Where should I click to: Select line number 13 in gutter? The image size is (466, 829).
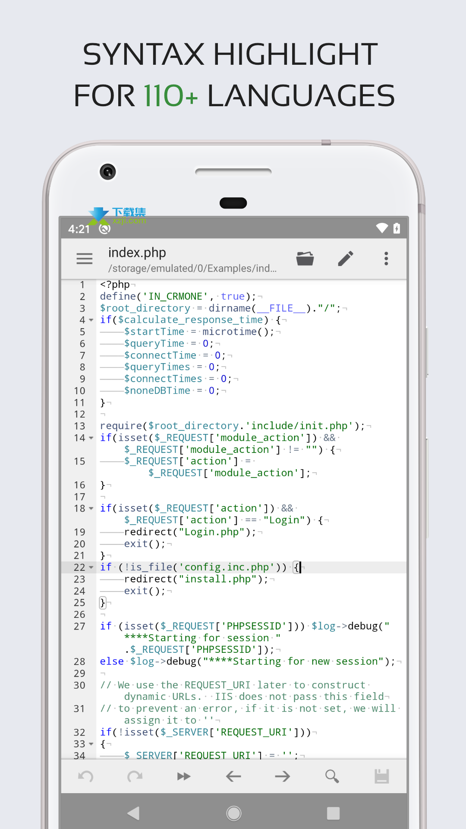coord(80,426)
